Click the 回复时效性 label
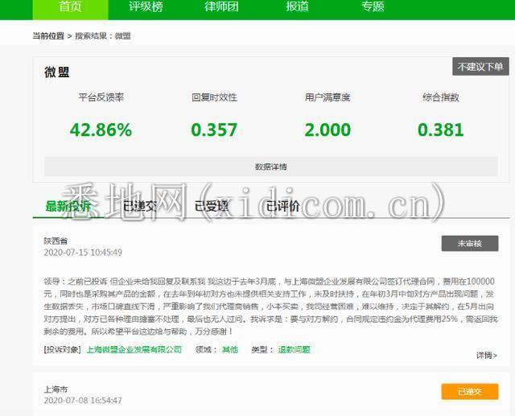 215,97
